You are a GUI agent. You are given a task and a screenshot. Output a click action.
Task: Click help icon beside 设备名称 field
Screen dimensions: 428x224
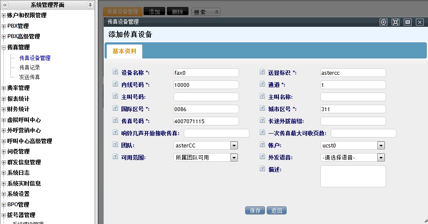115,72
